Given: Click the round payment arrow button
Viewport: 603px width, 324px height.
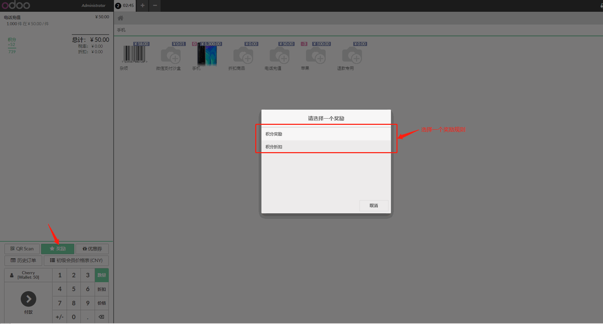Looking at the screenshot, I should pos(28,299).
